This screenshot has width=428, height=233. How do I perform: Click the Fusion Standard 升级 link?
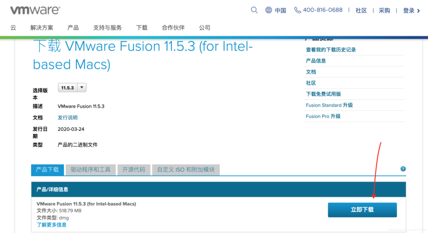point(329,105)
